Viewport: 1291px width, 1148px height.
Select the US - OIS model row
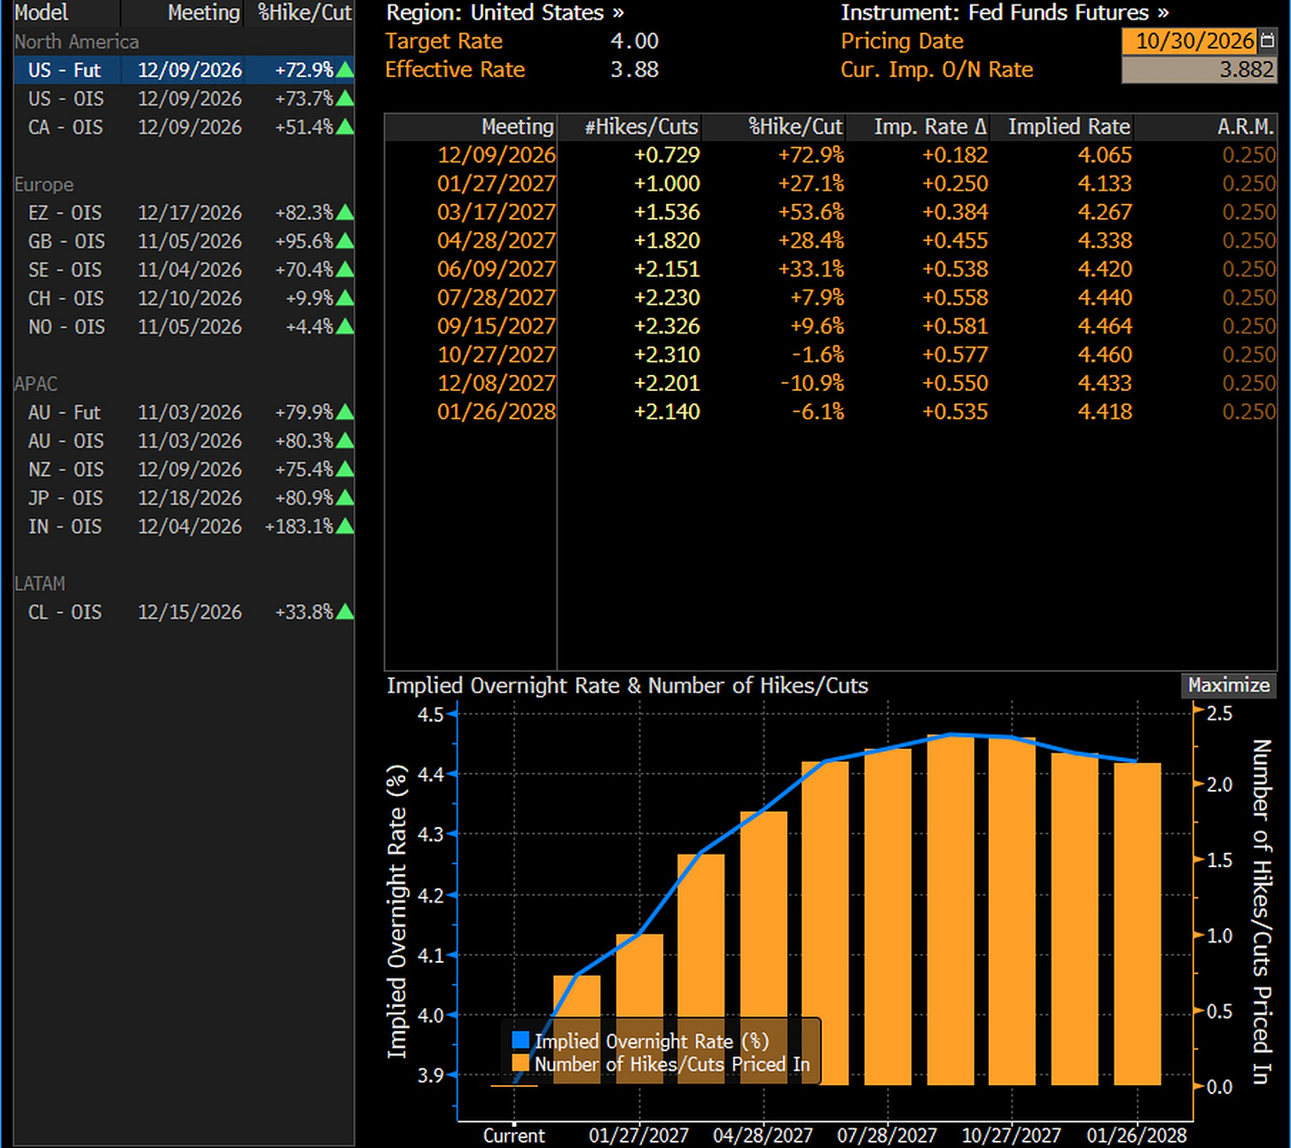184,98
